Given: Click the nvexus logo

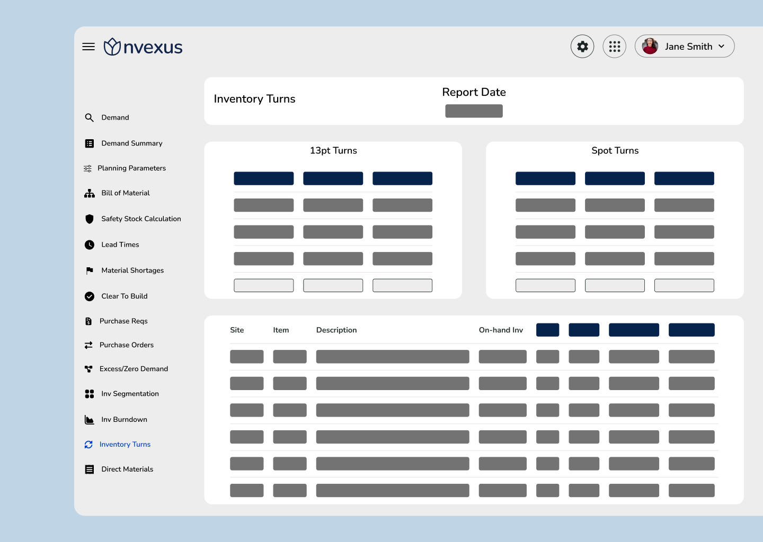Looking at the screenshot, I should pos(143,47).
